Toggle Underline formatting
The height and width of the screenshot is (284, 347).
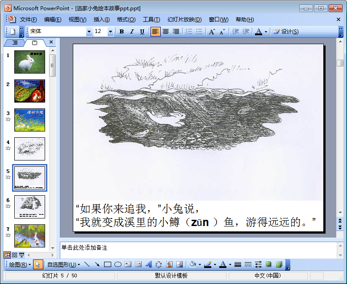[x=142, y=32]
